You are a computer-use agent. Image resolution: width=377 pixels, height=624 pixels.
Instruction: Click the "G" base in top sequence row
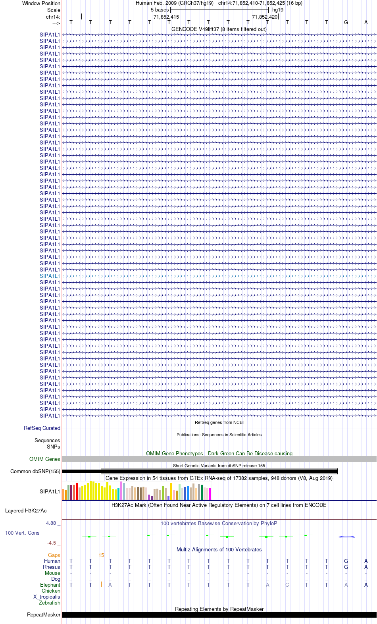click(x=346, y=22)
